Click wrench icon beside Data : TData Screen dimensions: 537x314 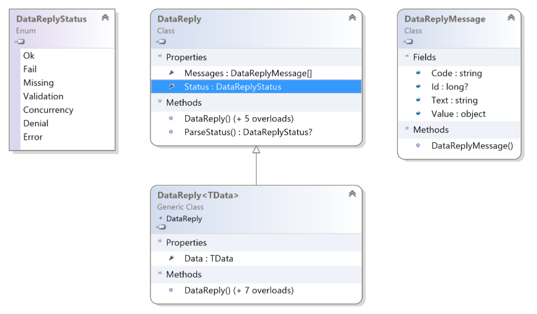171,258
